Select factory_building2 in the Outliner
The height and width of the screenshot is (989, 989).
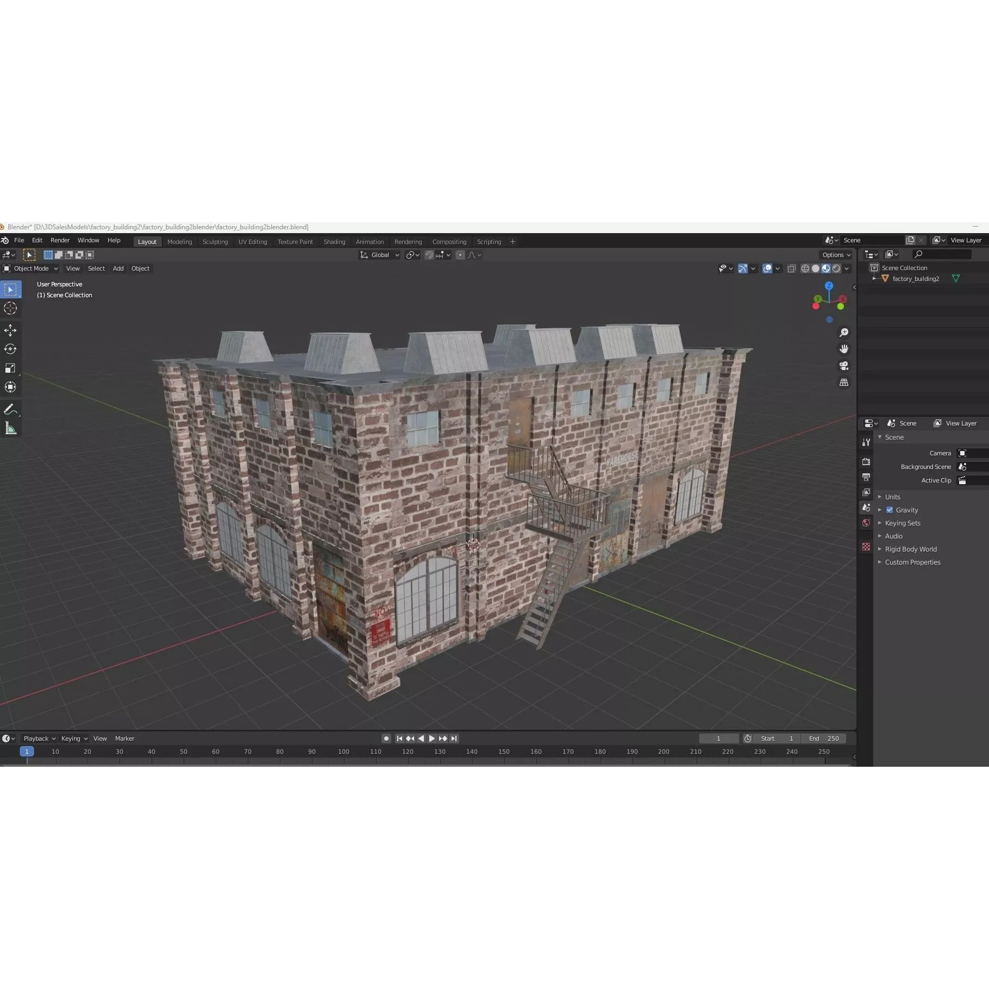click(915, 278)
